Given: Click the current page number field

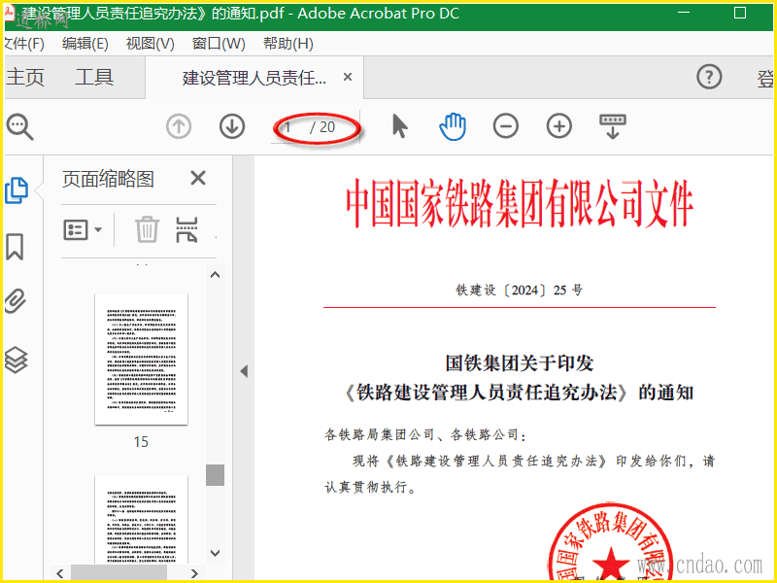Looking at the screenshot, I should (x=288, y=127).
